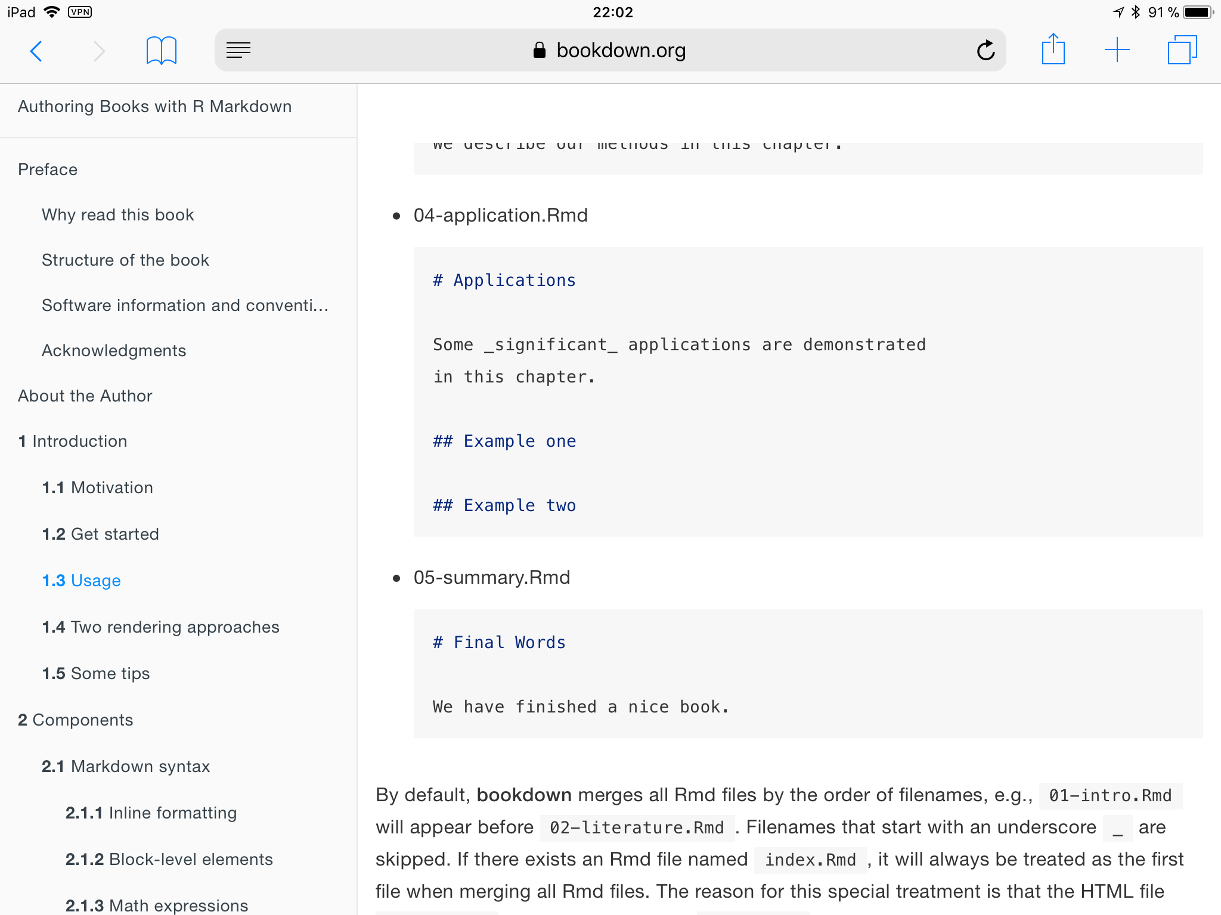
Task: Tap the Safari forward arrow
Action: 99,51
